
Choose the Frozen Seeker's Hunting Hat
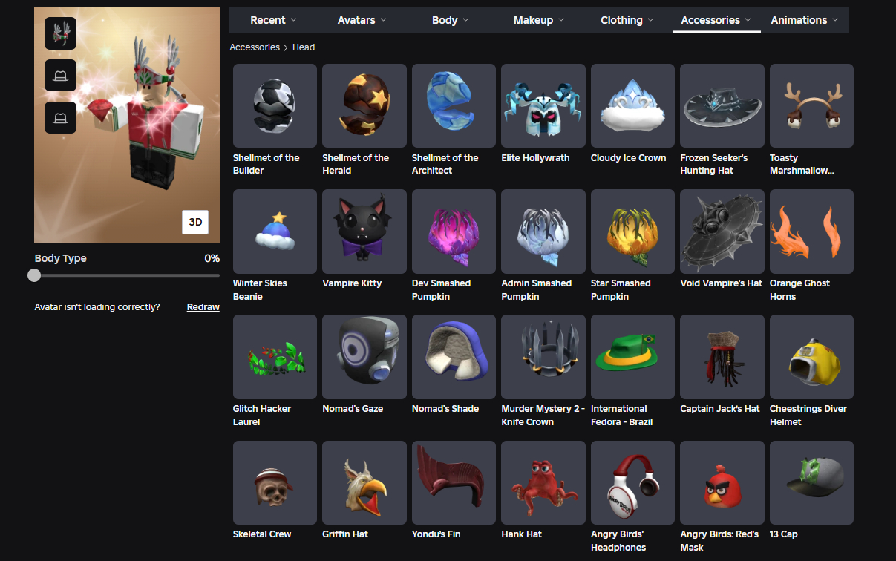tap(722, 105)
